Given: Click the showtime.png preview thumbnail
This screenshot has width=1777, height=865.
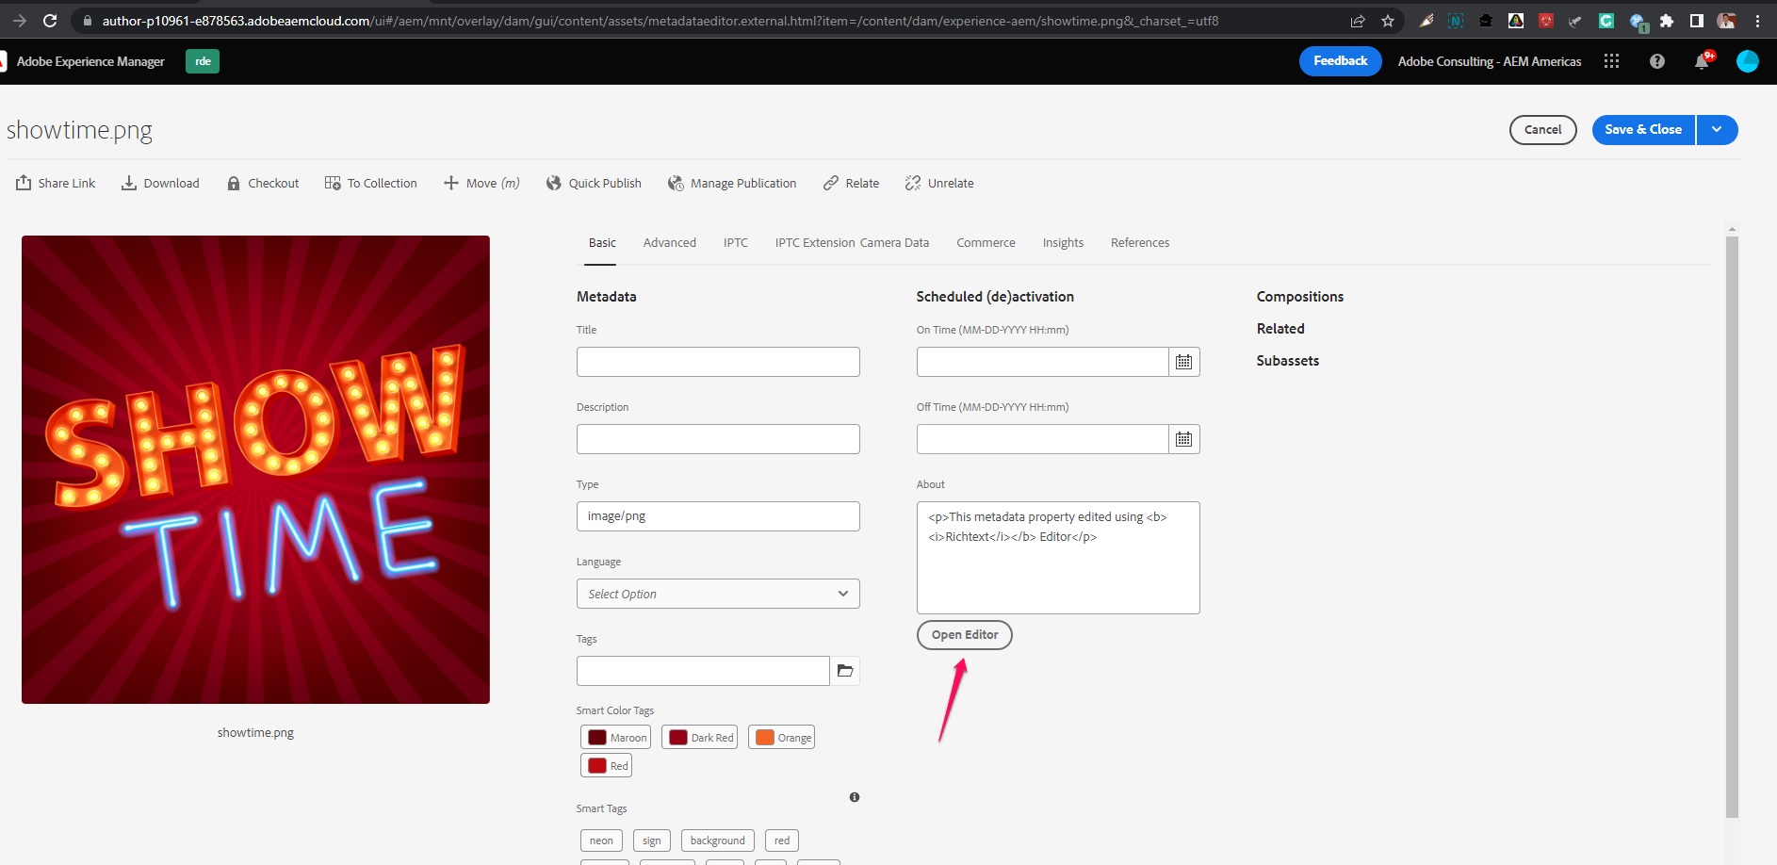Looking at the screenshot, I should [255, 469].
